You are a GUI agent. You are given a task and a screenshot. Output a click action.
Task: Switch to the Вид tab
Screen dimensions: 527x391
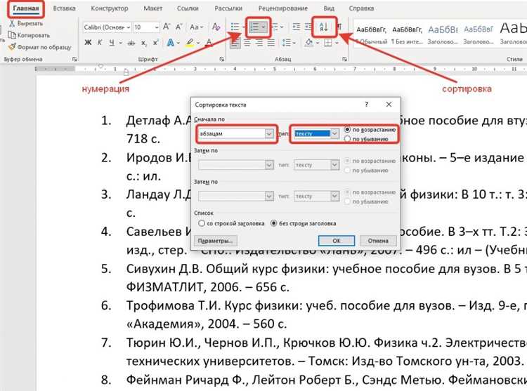point(329,8)
